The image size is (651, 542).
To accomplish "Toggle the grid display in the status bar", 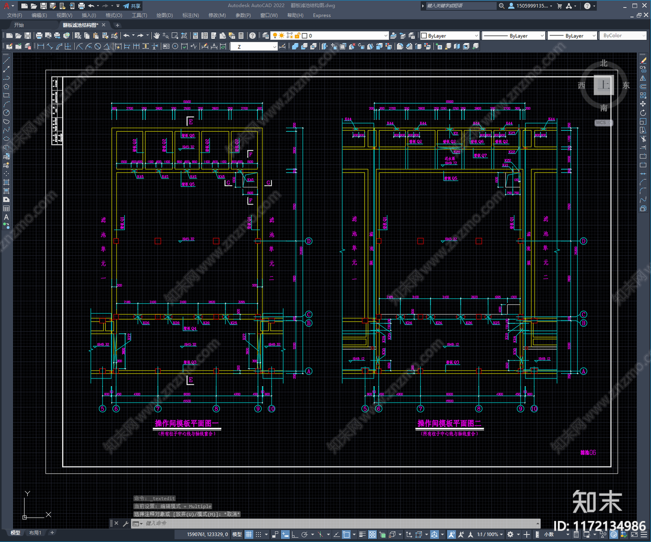I will tap(249, 534).
